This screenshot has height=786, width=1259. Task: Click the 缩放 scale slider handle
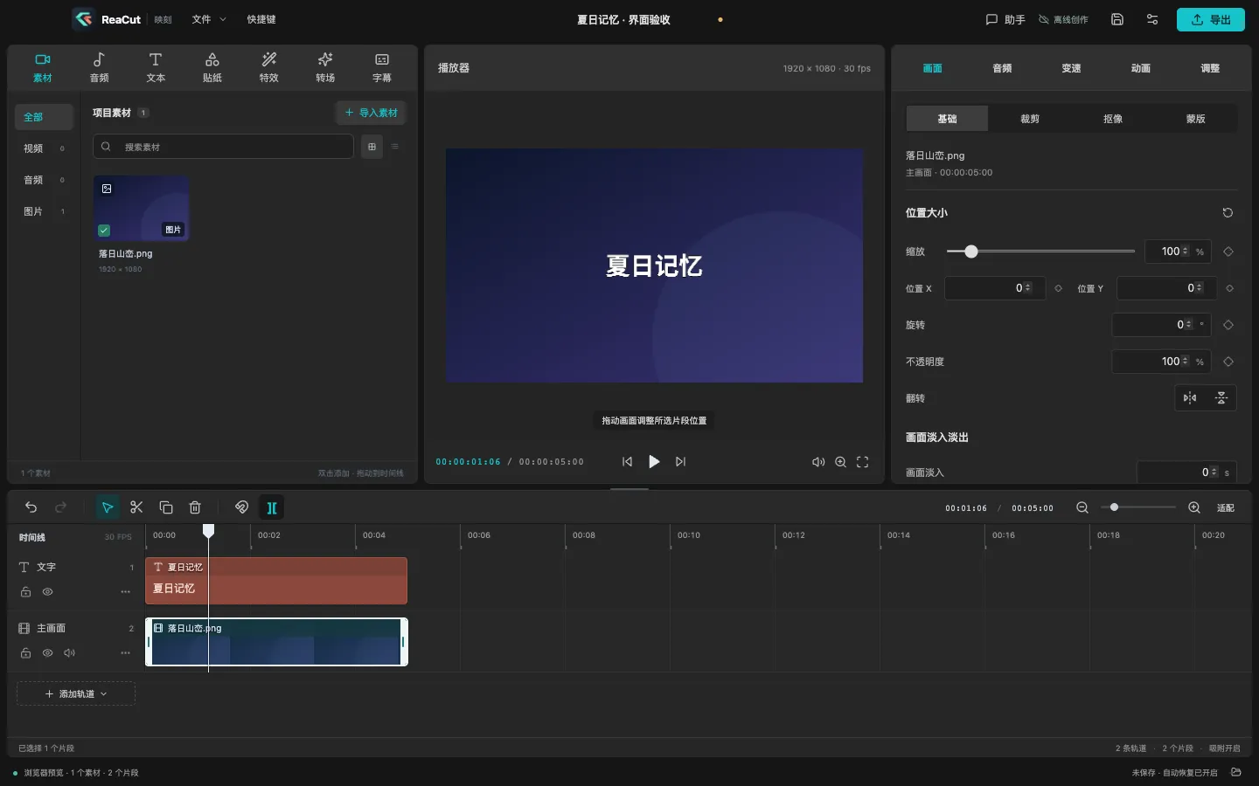(971, 252)
